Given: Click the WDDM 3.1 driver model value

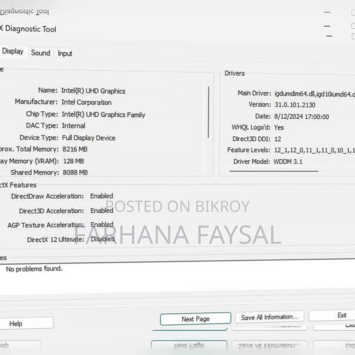Looking at the screenshot, I should tap(288, 162).
